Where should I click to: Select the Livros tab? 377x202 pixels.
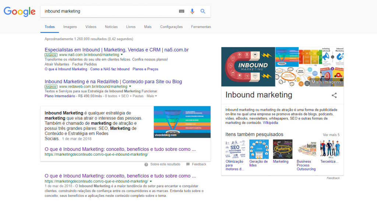point(131,27)
